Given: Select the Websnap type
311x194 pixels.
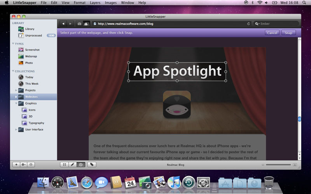Looking at the screenshot, I should (x=31, y=56).
